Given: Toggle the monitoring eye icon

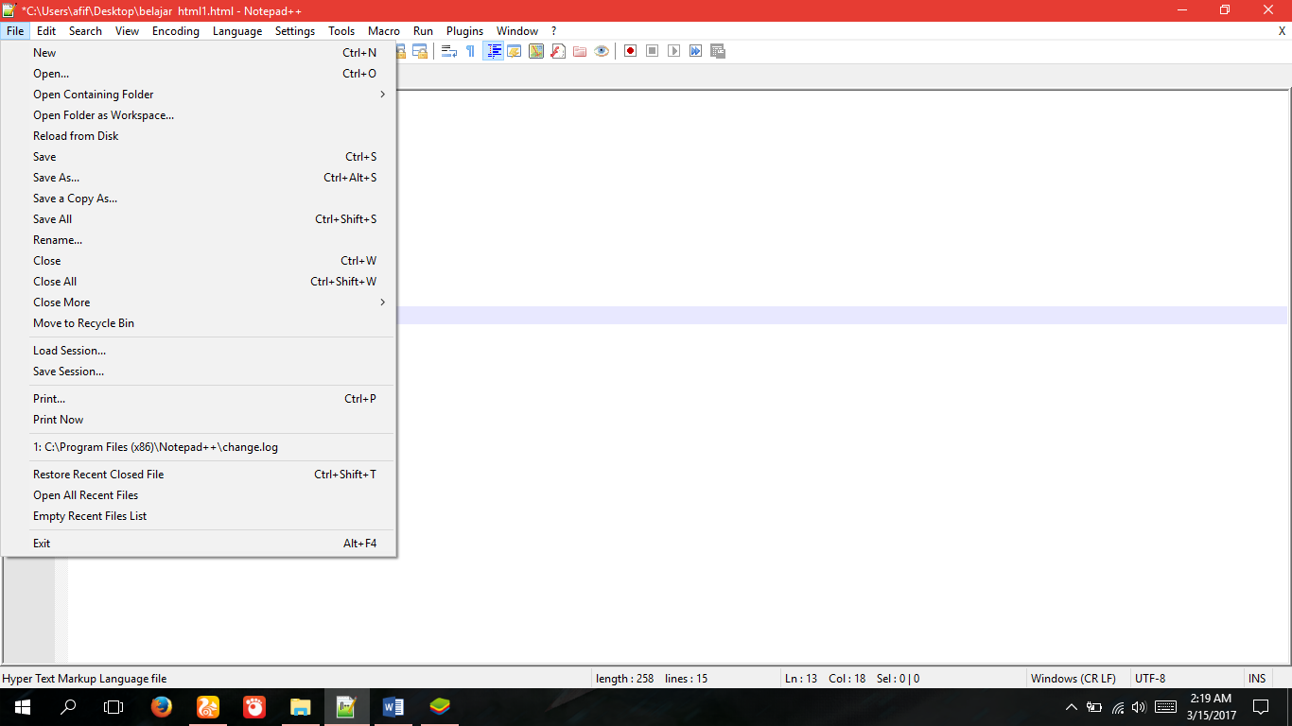Looking at the screenshot, I should pyautogui.click(x=602, y=51).
